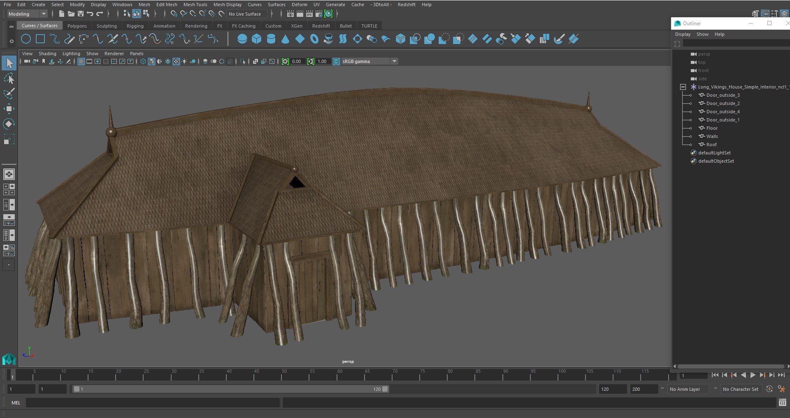The width and height of the screenshot is (790, 418).
Task: Click the Auto Keyframe toggle icon
Action: point(769,389)
